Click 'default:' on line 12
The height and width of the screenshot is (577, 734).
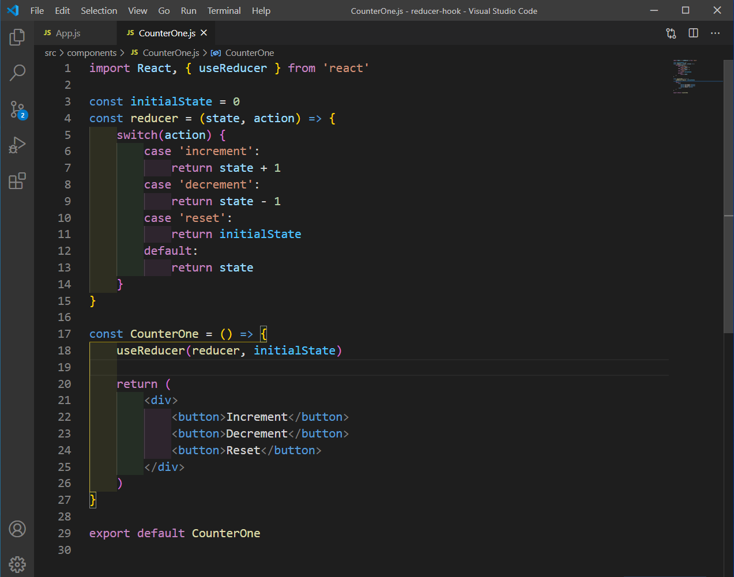(x=171, y=251)
